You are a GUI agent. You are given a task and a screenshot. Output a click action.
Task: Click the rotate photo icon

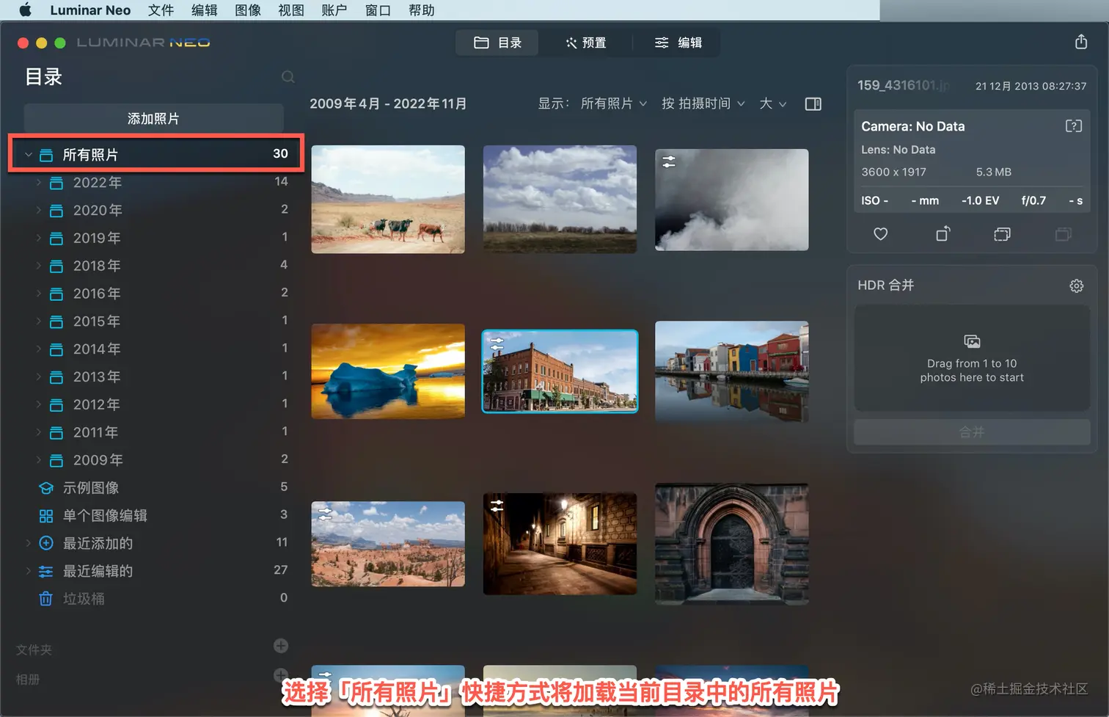click(943, 234)
